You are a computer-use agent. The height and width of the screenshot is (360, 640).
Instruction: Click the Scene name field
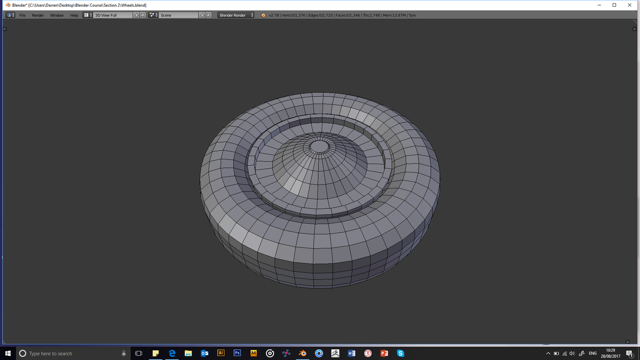[179, 15]
